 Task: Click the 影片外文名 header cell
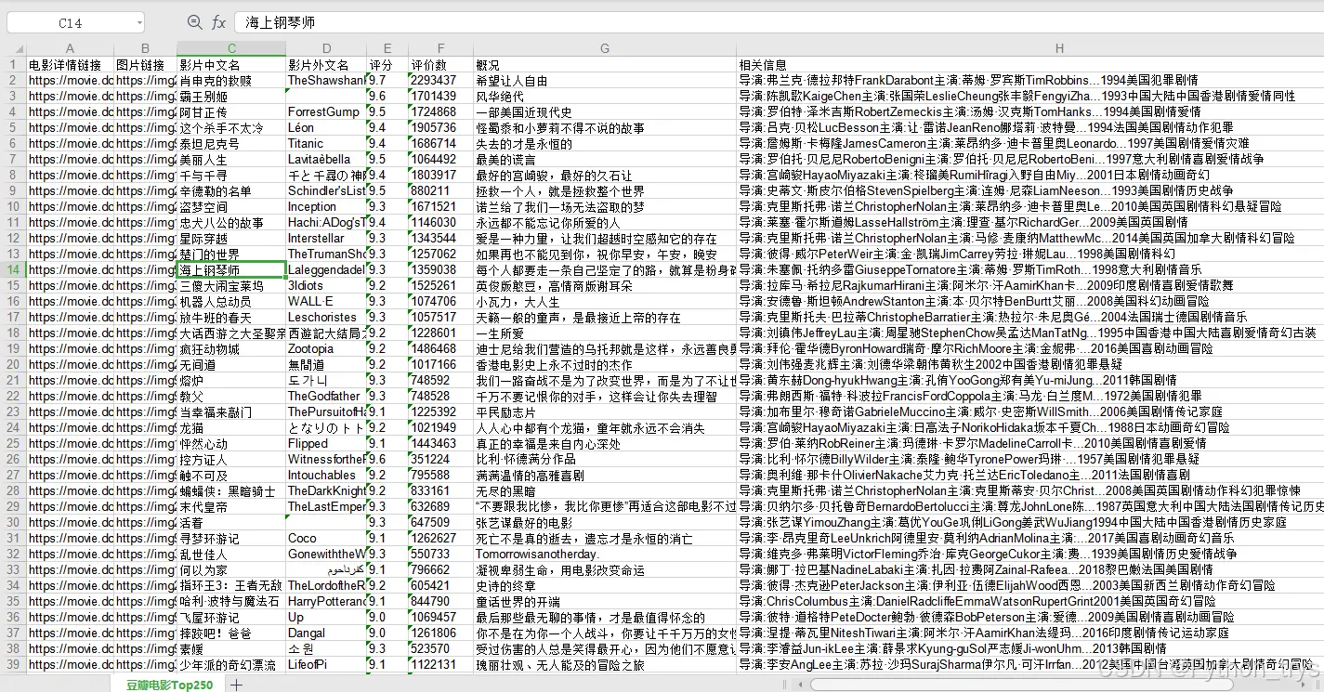(325, 65)
